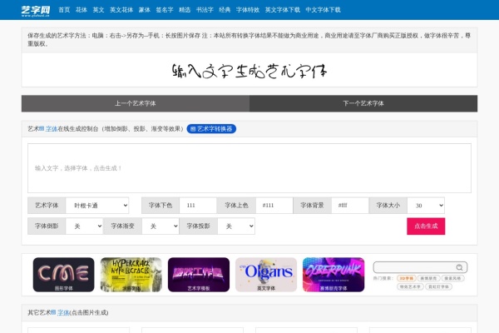The height and width of the screenshot is (333, 499).
Task: Open the 字体投影 dropdown
Action: (236, 226)
